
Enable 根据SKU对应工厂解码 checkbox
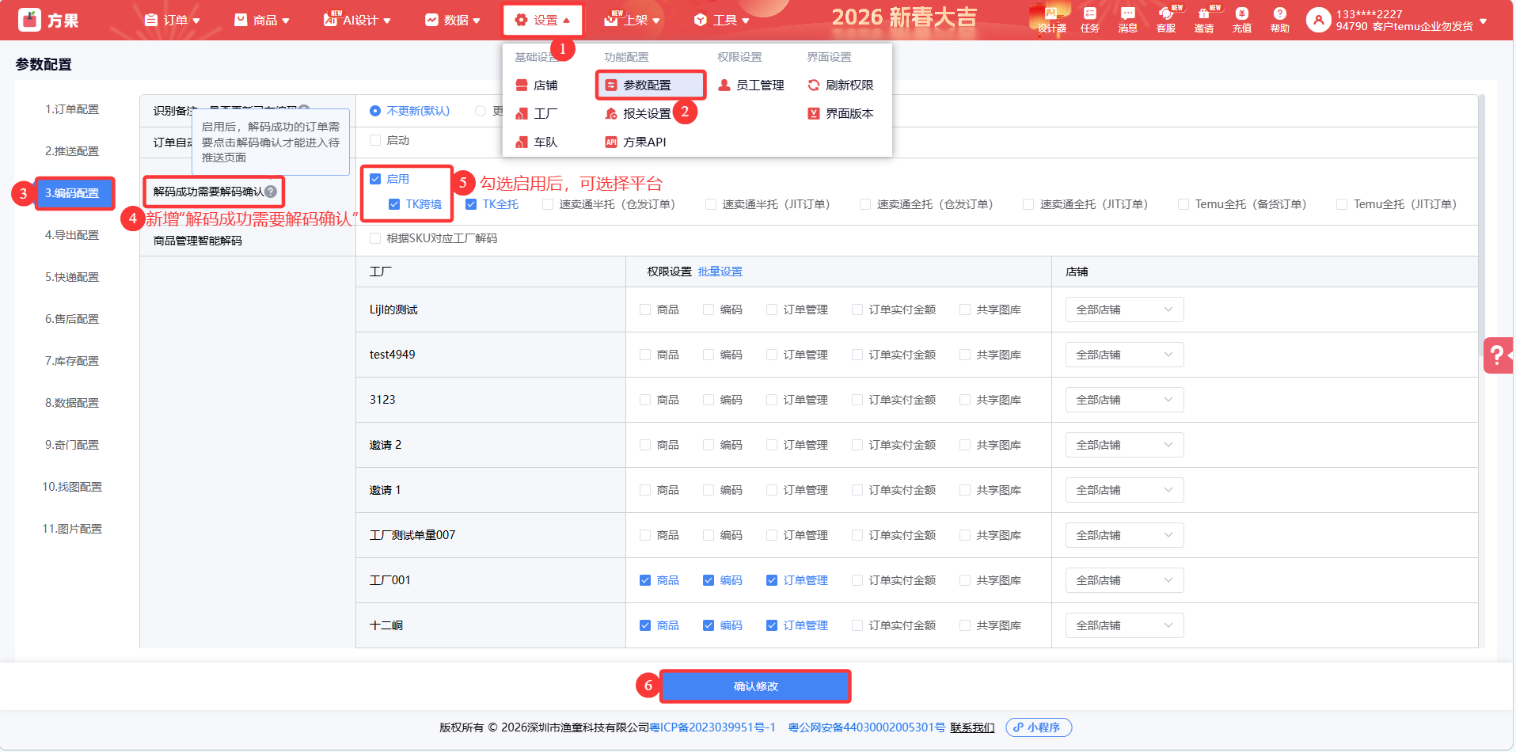point(375,238)
